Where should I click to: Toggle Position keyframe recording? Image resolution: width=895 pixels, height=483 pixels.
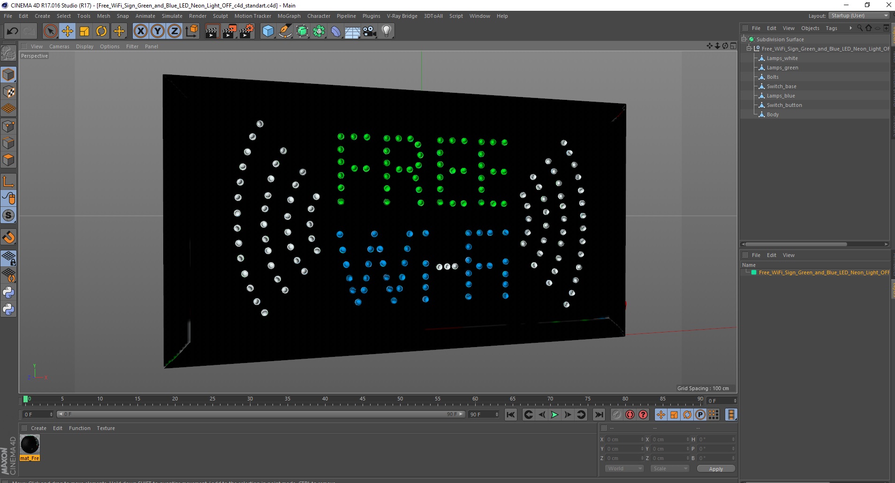coord(660,415)
